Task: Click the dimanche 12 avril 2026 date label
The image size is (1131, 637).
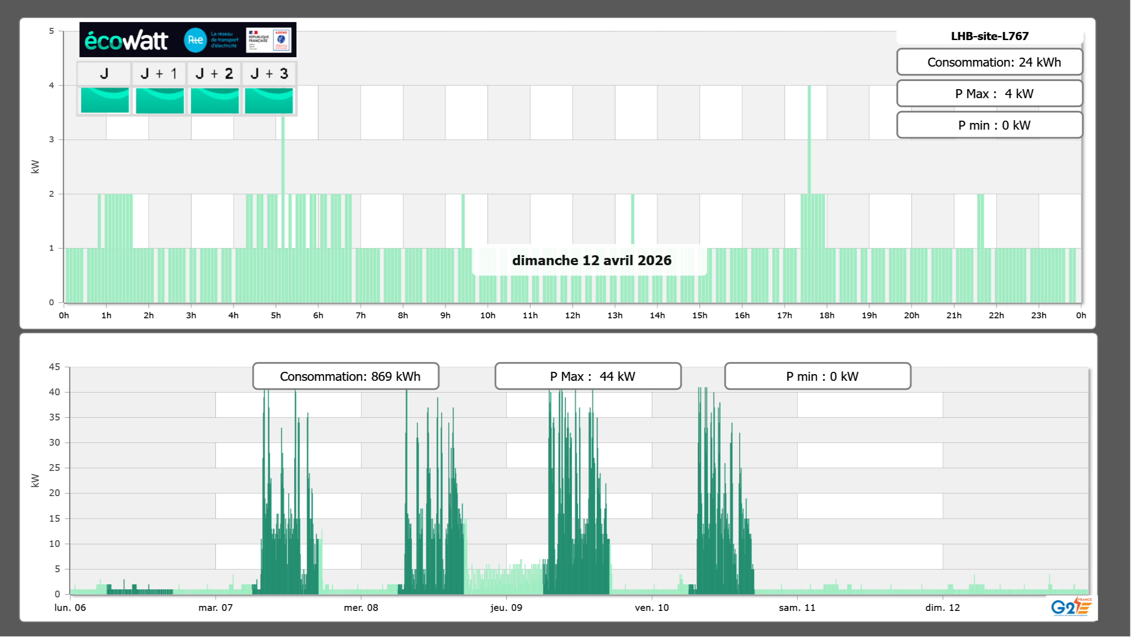Action: click(x=591, y=260)
